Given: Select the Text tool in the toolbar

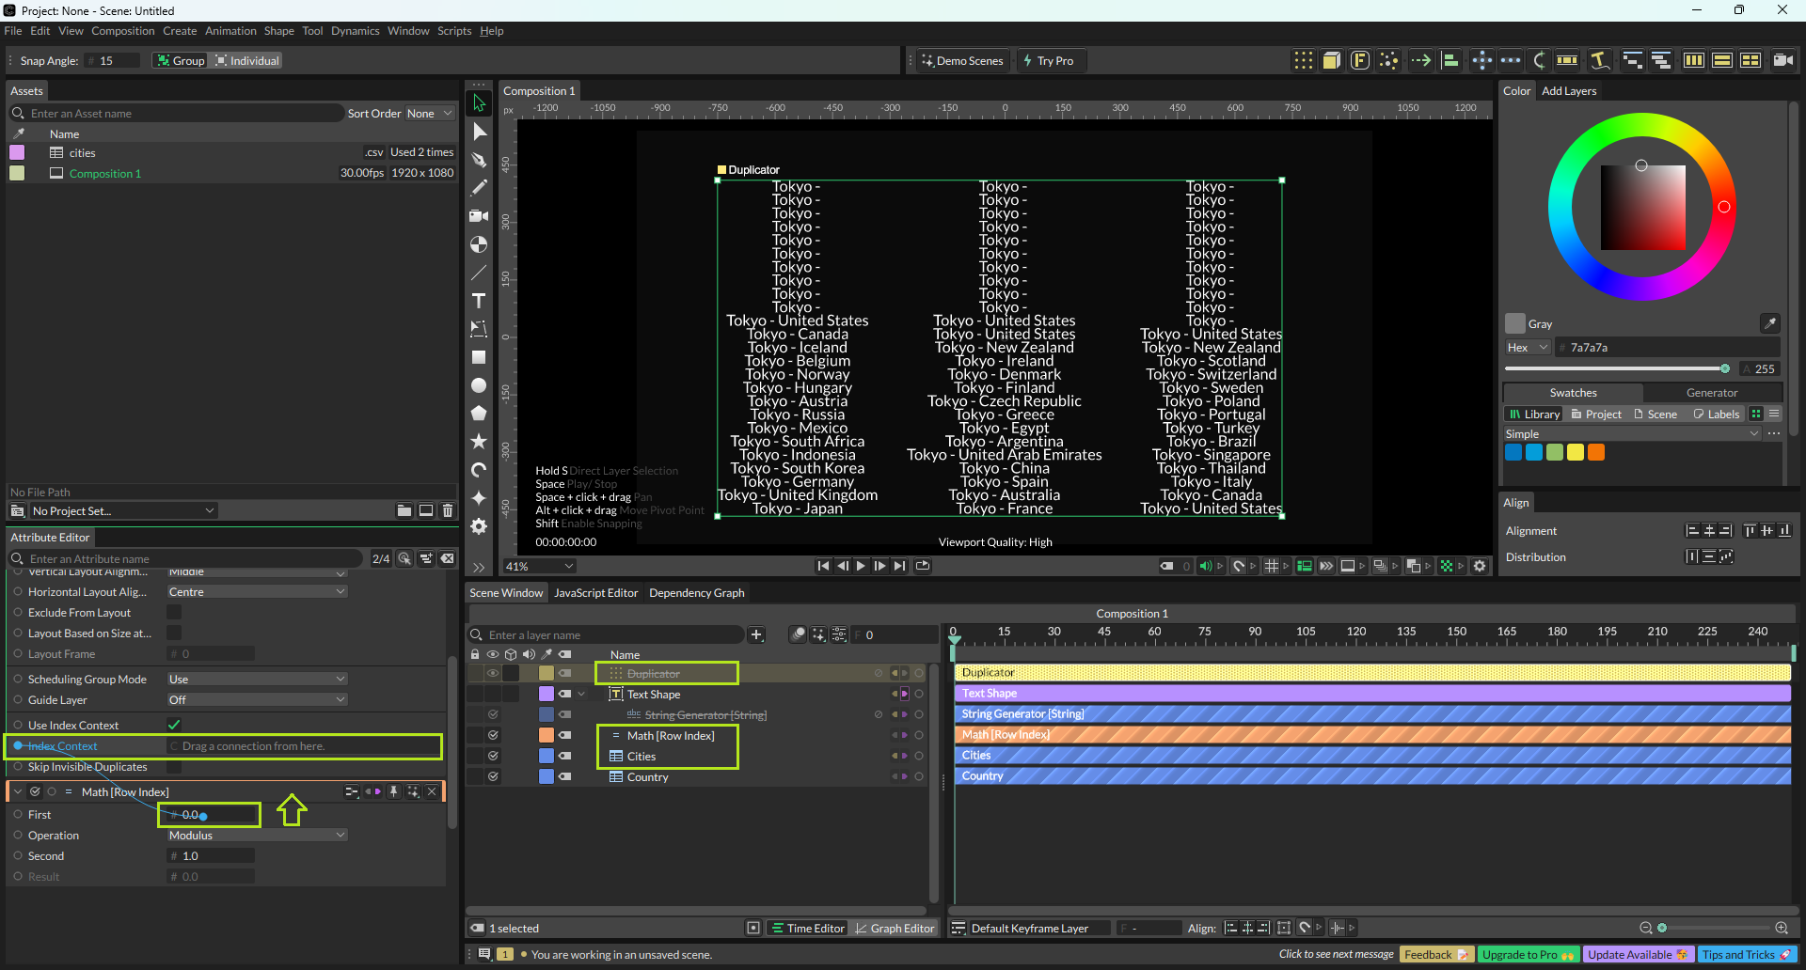Looking at the screenshot, I should [479, 301].
